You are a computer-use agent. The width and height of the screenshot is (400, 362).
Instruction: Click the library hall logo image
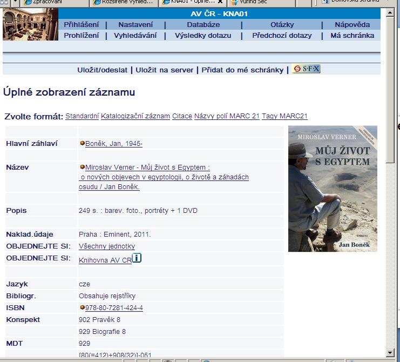[x=30, y=24]
